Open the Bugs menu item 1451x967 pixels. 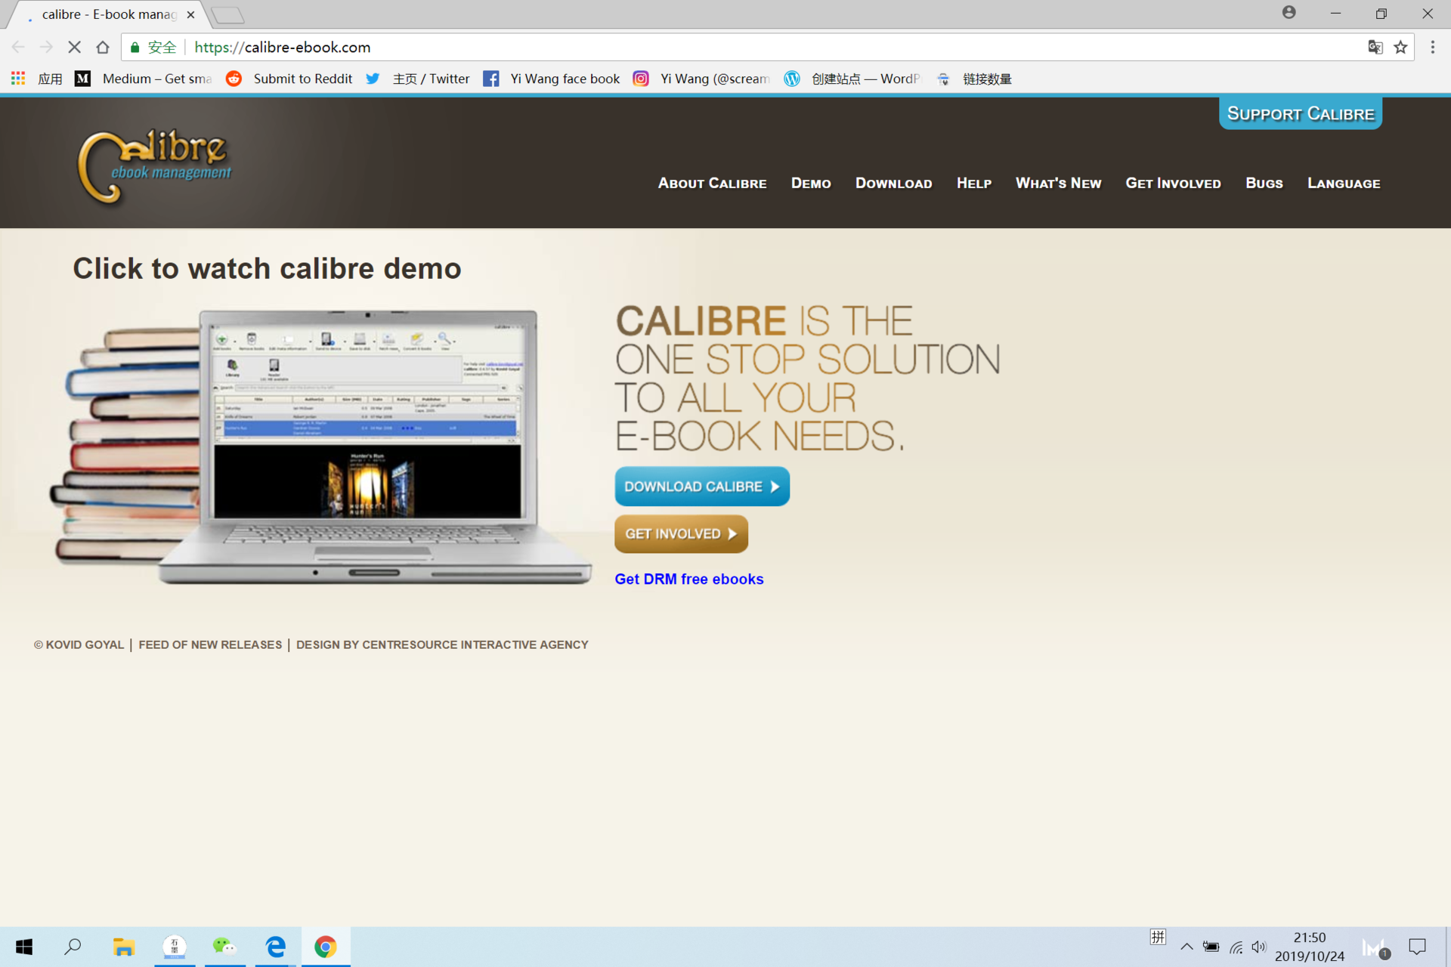point(1264,183)
